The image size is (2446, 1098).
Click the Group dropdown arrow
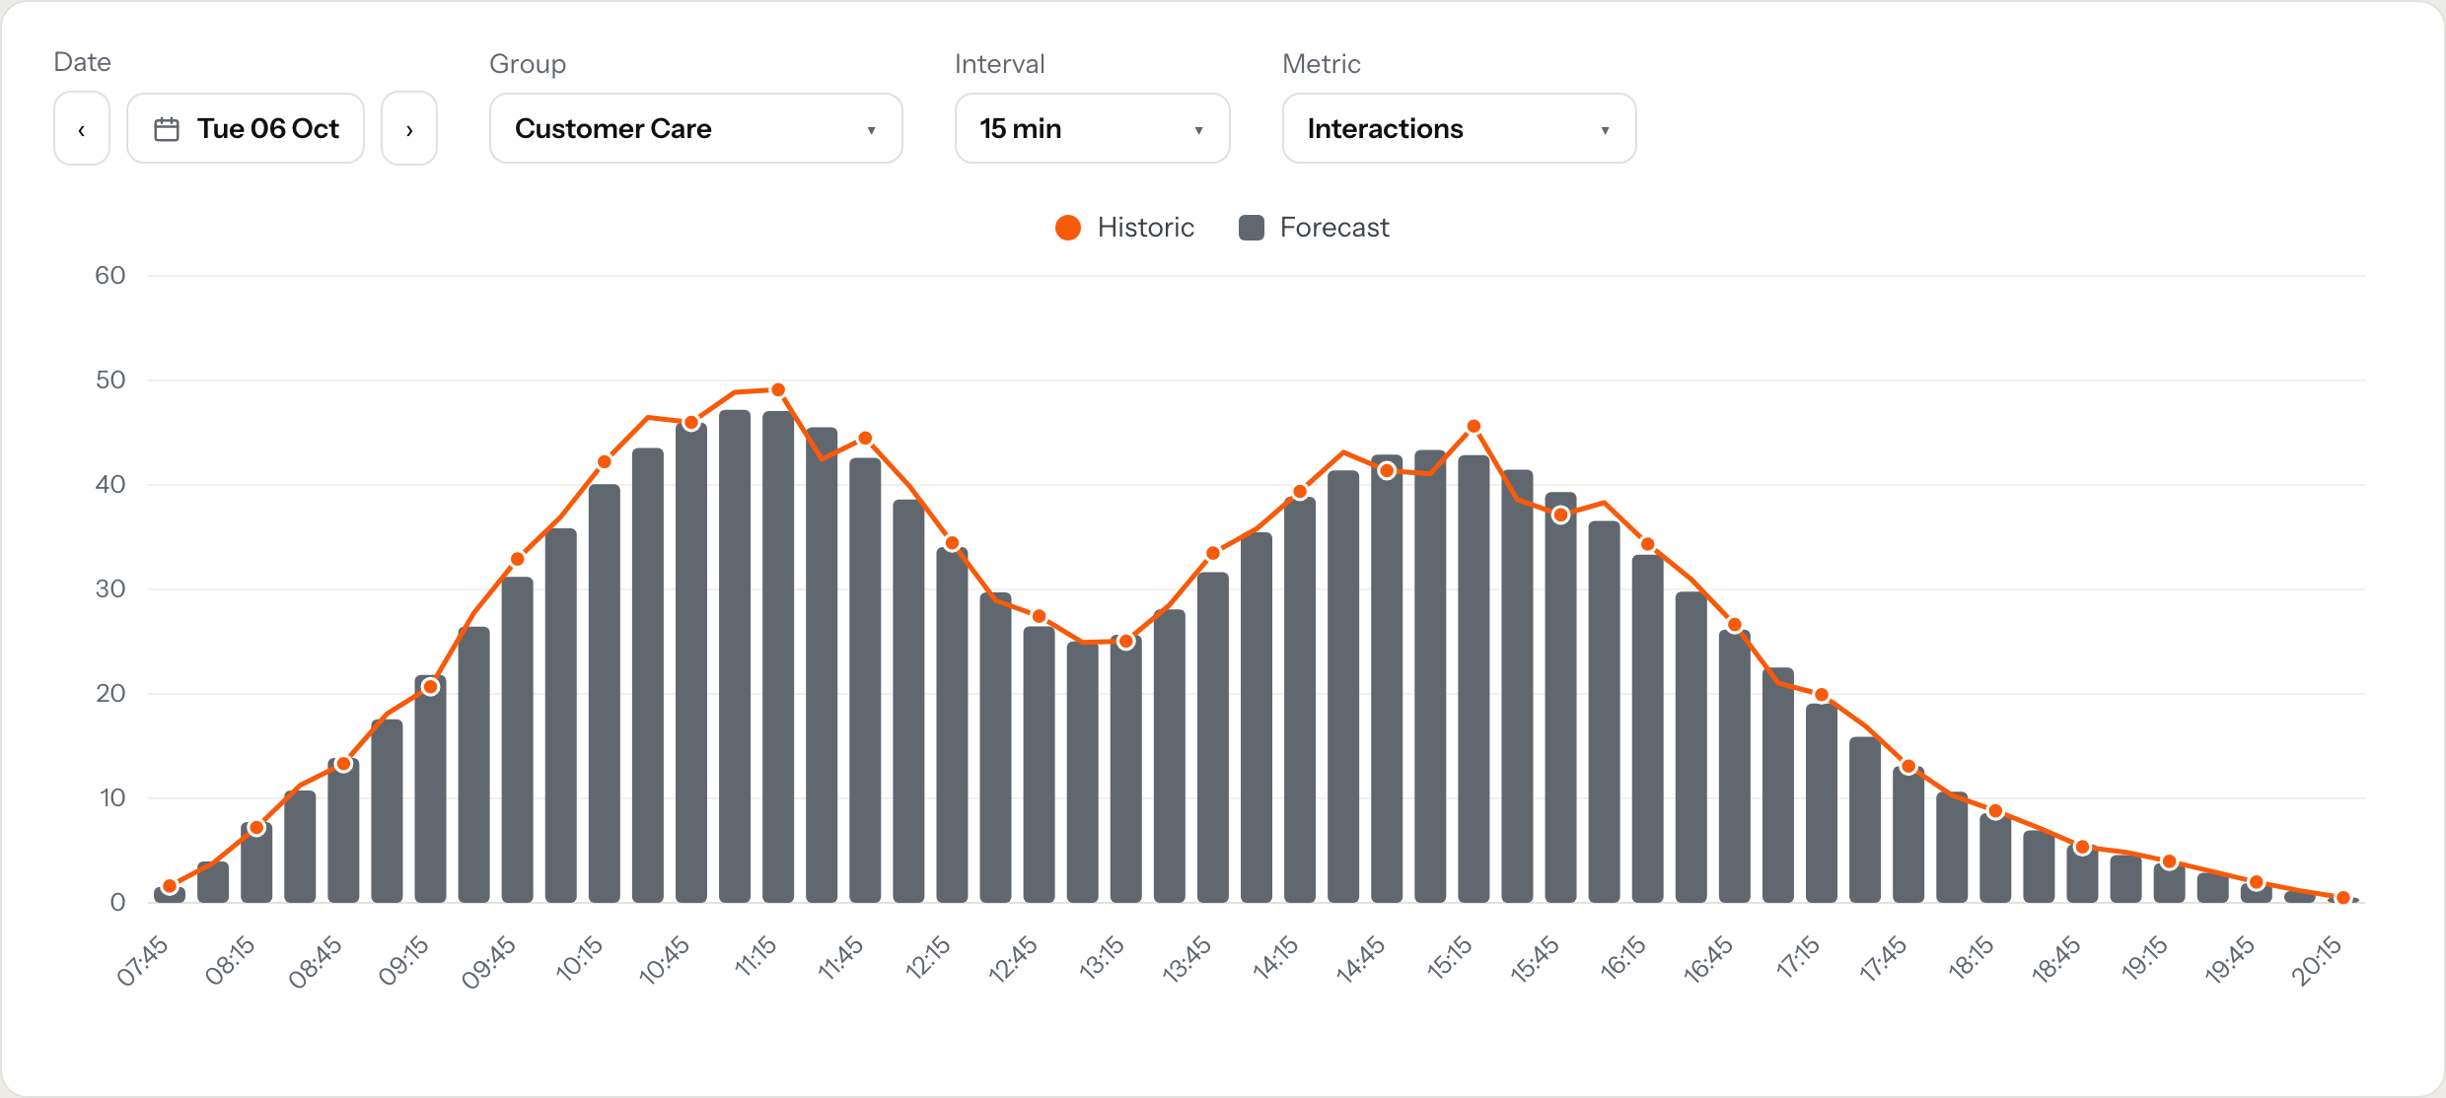(871, 130)
